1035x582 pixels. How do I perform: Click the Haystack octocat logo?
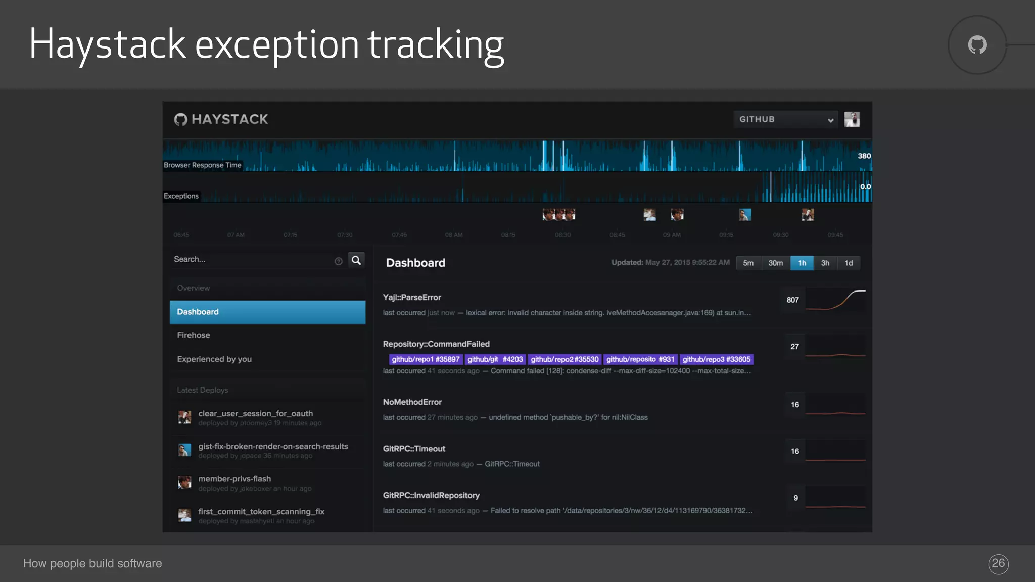180,119
